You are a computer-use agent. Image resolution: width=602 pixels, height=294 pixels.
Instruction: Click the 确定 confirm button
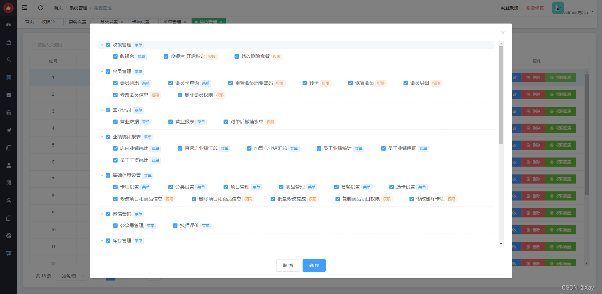[314, 265]
